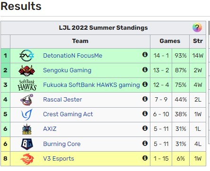Open the Burning Core team link
The height and width of the screenshot is (171, 210).
(62, 144)
